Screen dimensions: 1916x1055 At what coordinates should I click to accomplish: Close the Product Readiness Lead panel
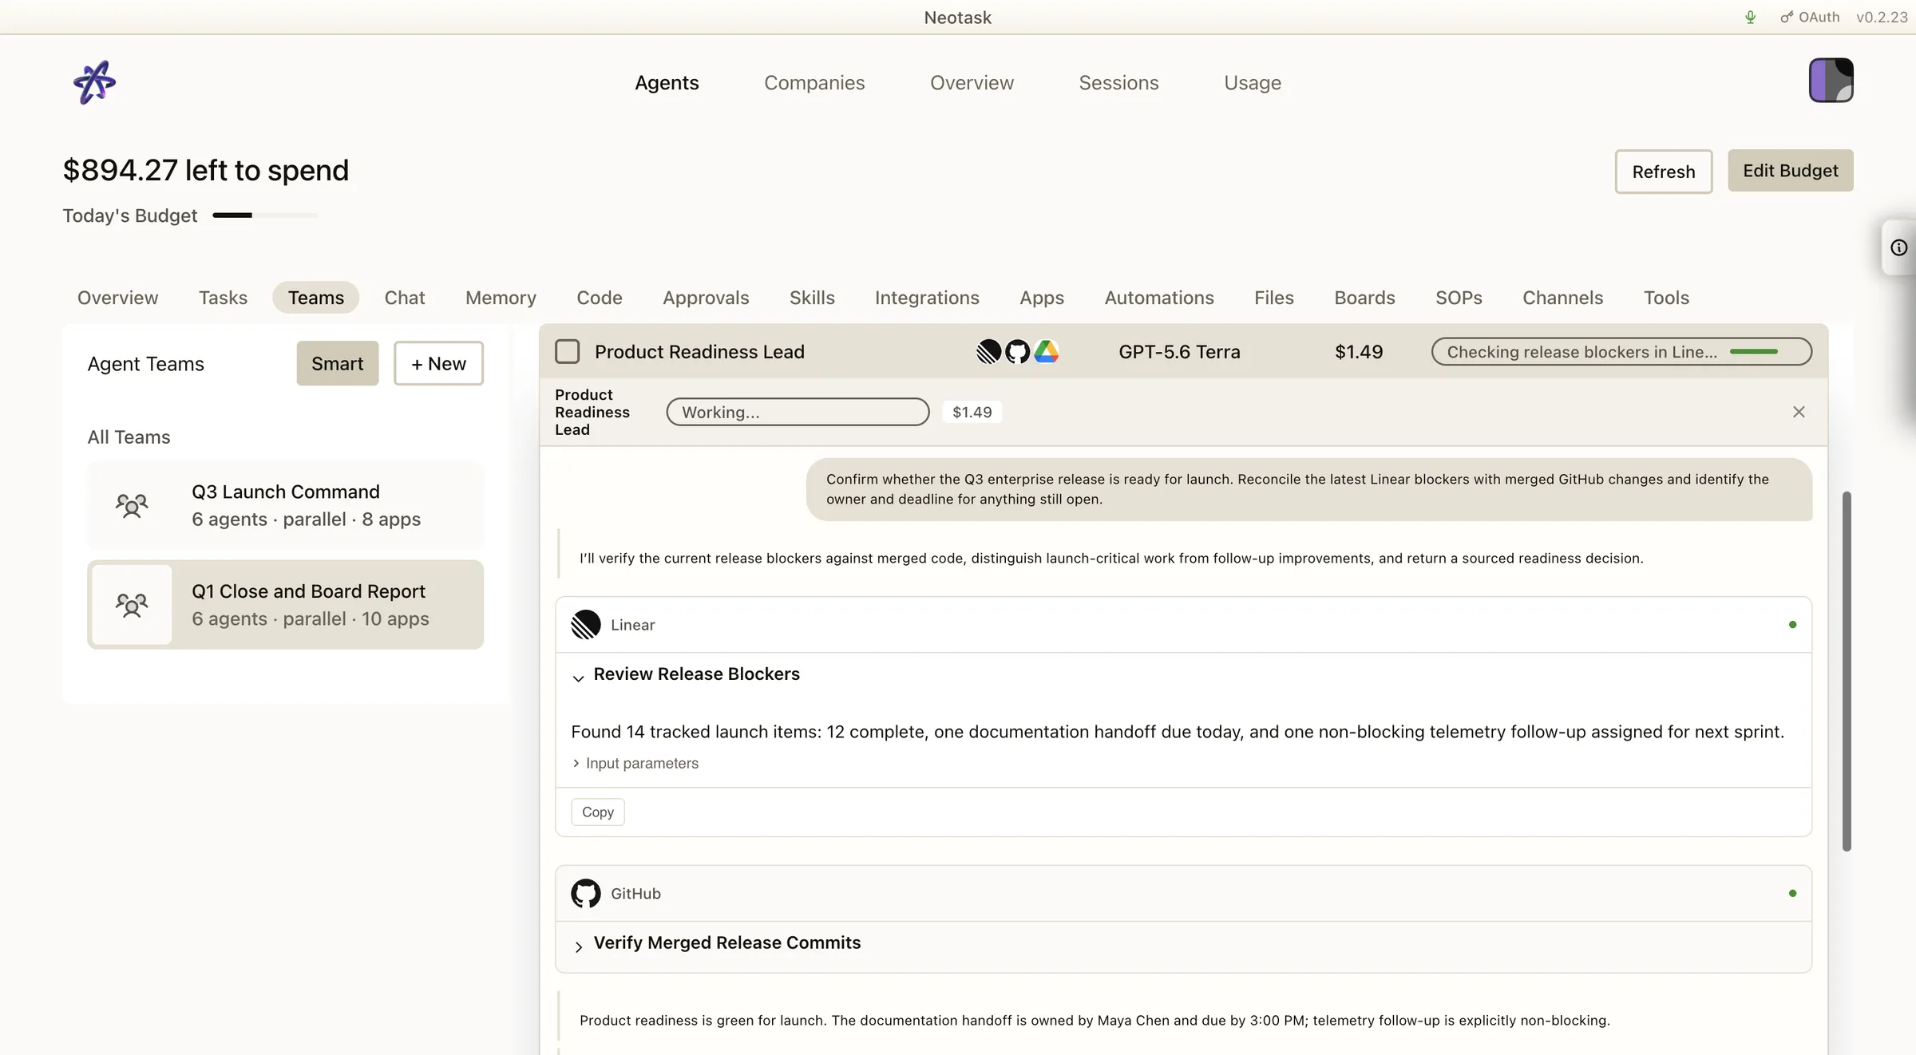1799,412
